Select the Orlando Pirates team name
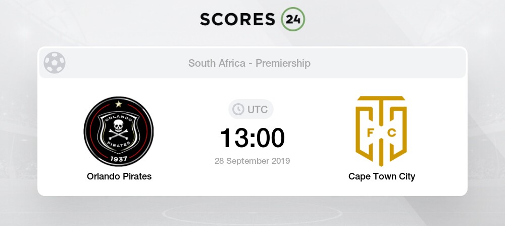The height and width of the screenshot is (226, 505). 119,176
